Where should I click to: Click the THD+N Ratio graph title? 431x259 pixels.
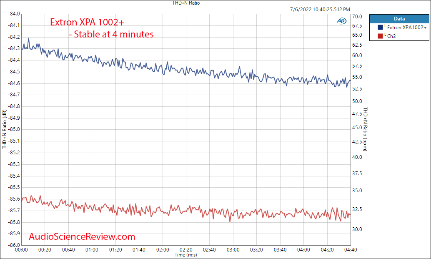186,3
